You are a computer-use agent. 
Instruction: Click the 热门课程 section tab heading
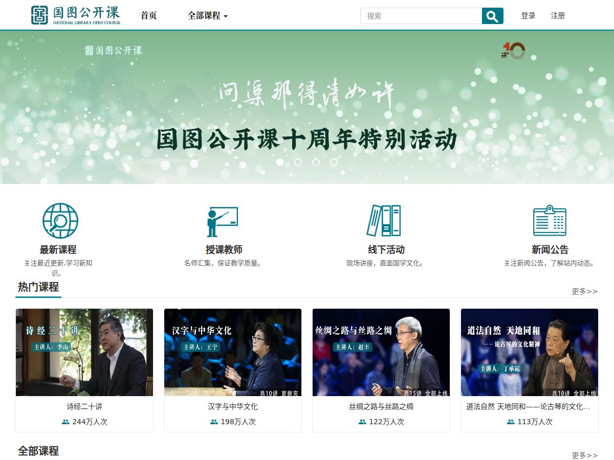[x=38, y=287]
